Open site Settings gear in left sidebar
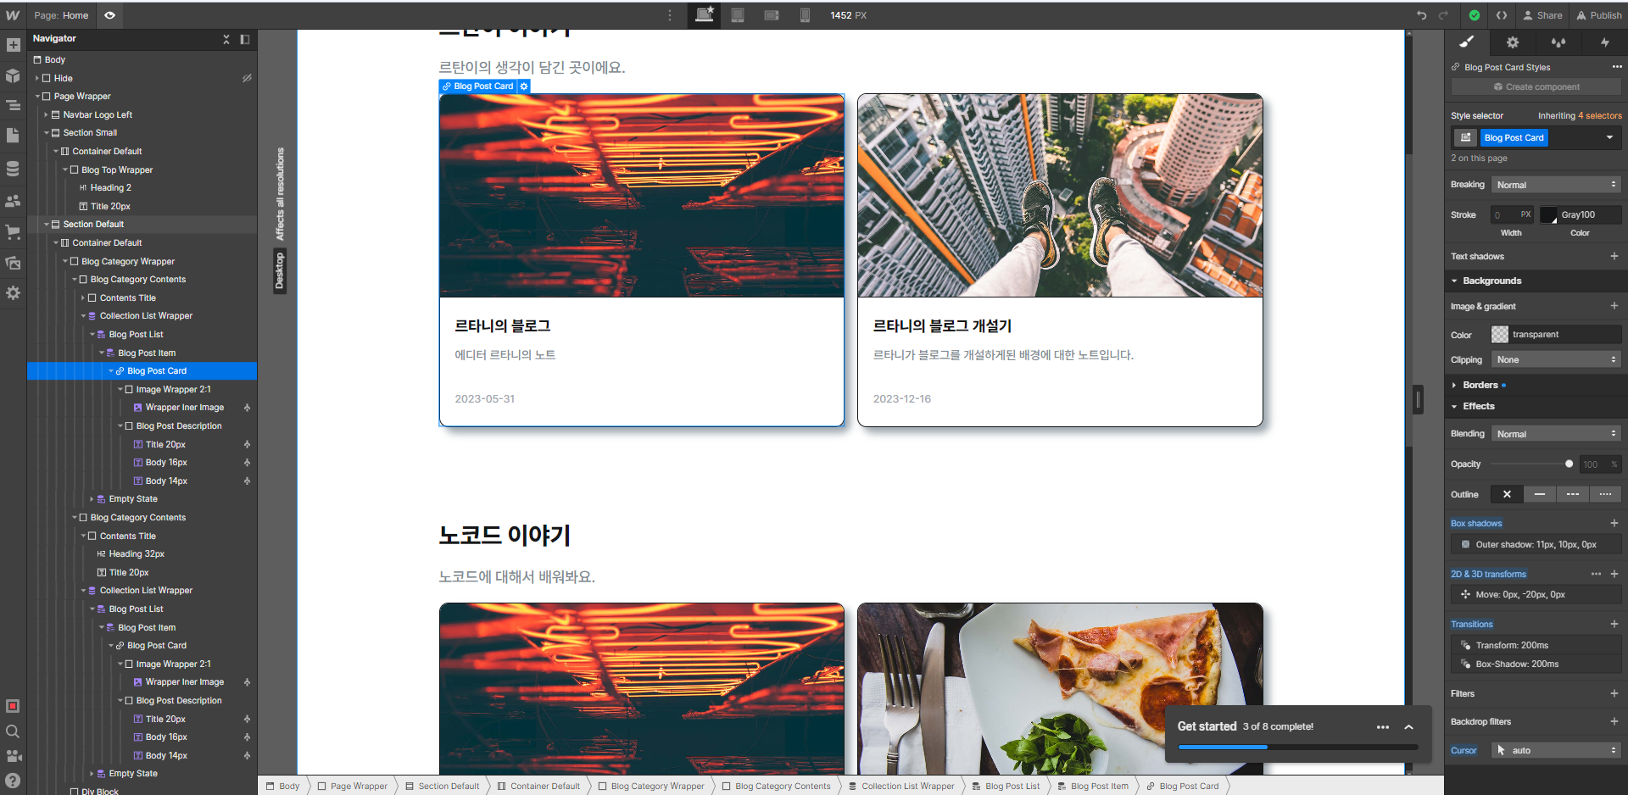Image resolution: width=1628 pixels, height=795 pixels. coord(13,292)
